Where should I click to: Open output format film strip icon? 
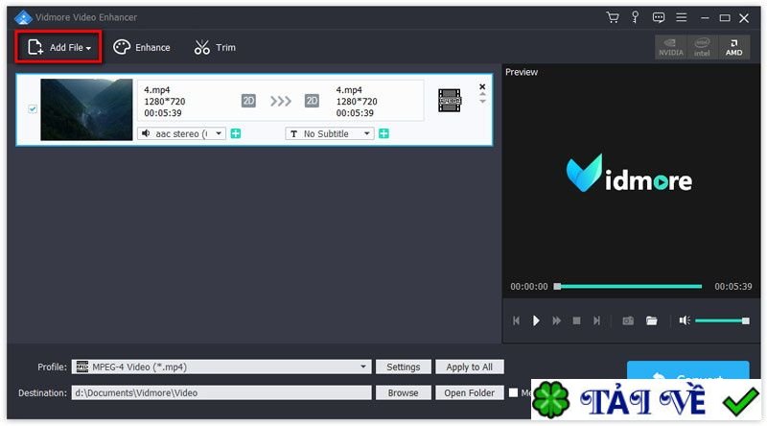pos(450,101)
